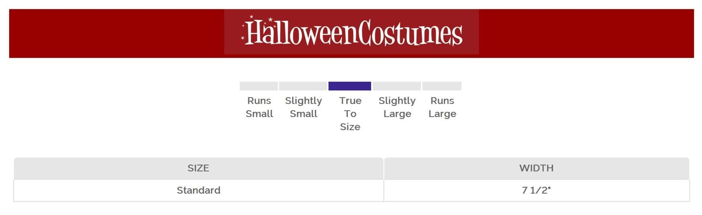Click the Runs Large text label
The height and width of the screenshot is (215, 702).
pos(442,107)
